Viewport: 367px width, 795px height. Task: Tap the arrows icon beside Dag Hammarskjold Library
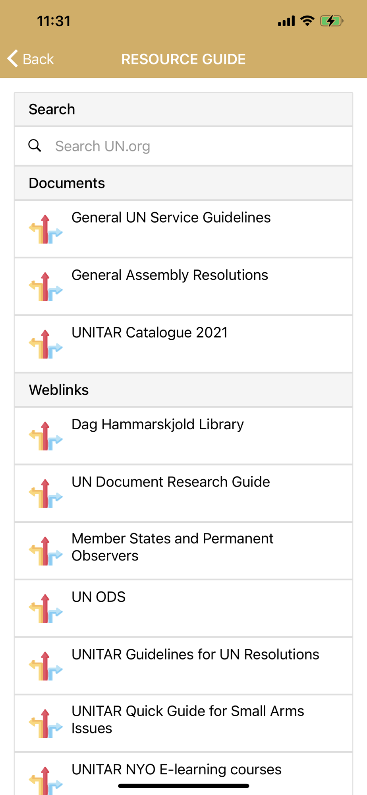coord(46,436)
